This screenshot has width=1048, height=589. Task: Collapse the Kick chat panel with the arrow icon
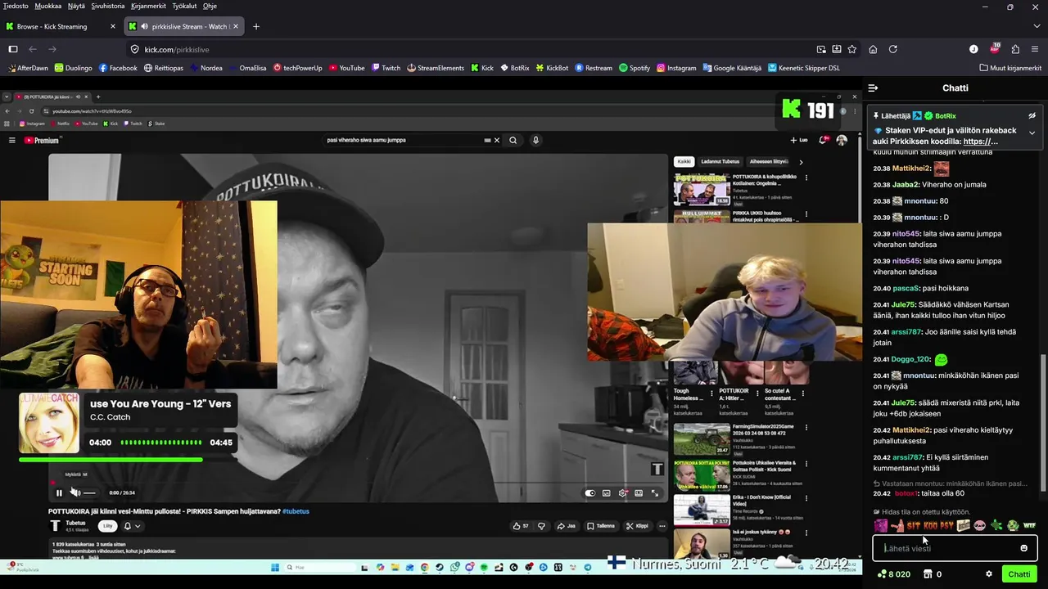click(x=873, y=88)
